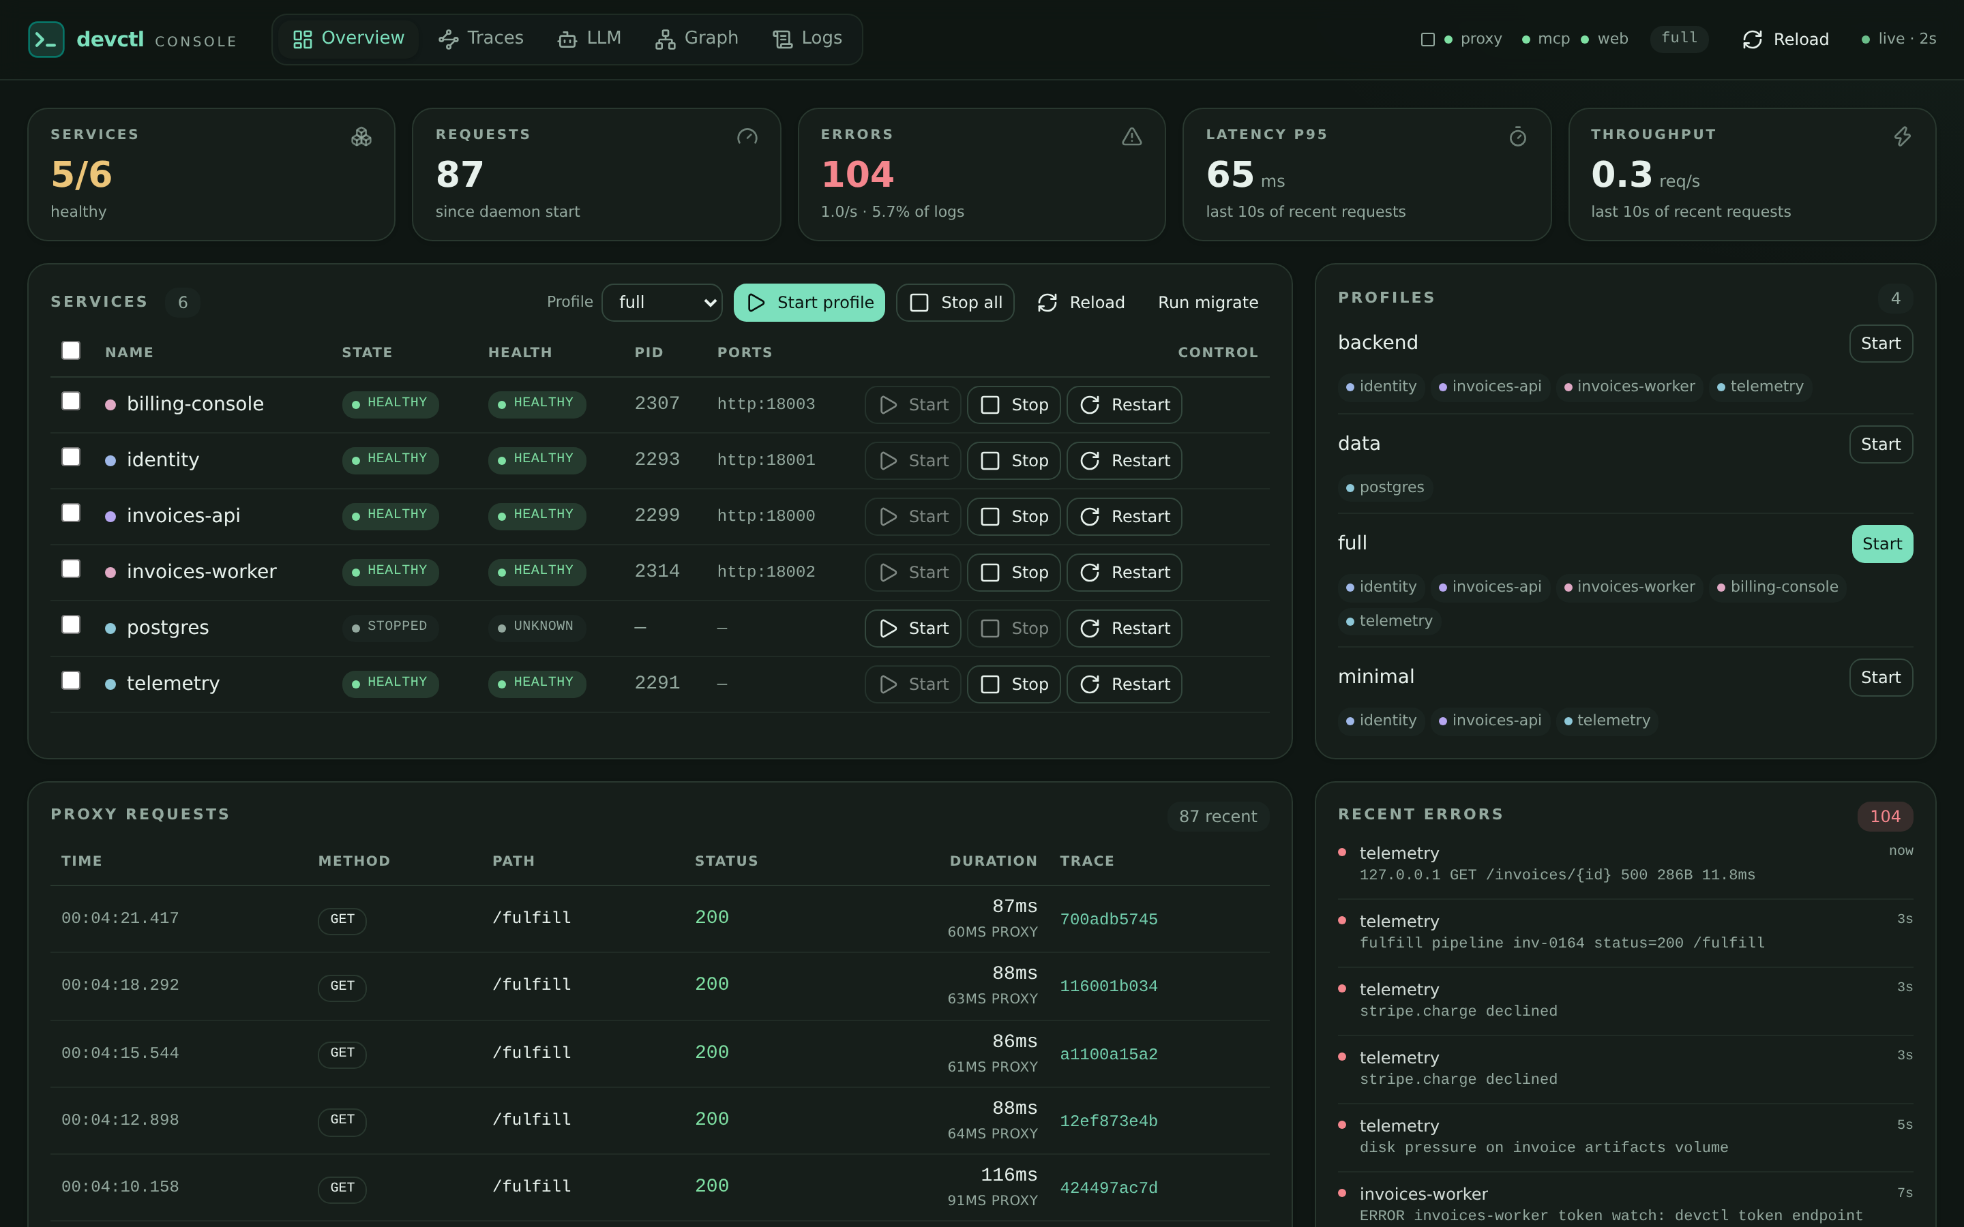Start the backend profile
The width and height of the screenshot is (1964, 1227).
[x=1880, y=344]
